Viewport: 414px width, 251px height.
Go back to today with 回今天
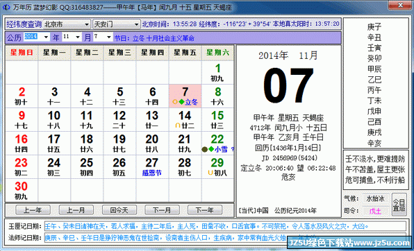(x=119, y=210)
